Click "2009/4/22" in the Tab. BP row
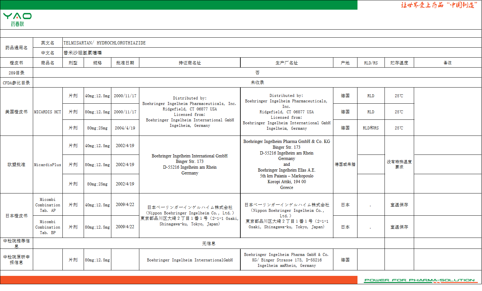 (x=125, y=227)
